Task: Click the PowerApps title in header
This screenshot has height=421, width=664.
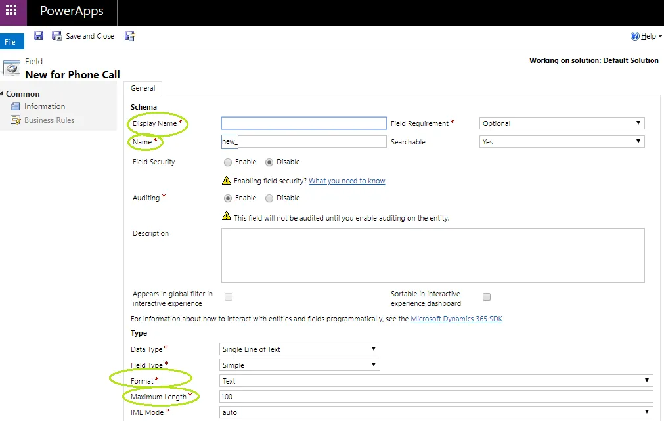Action: click(72, 11)
